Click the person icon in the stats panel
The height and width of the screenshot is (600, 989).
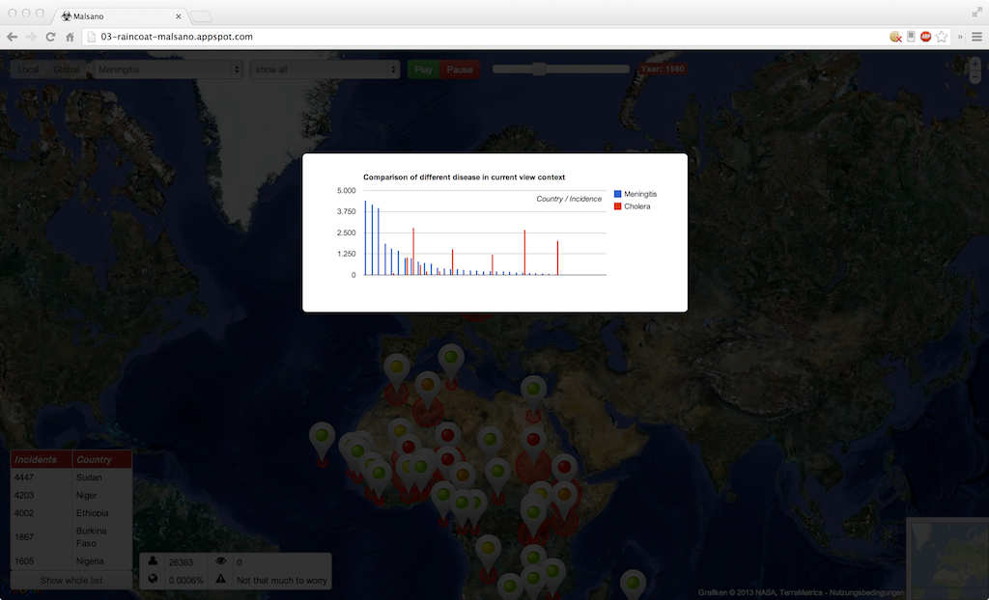pos(153,560)
